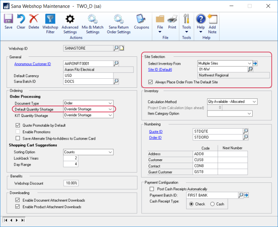Go to next record navigation button
278x227 pixels.
[17, 220]
